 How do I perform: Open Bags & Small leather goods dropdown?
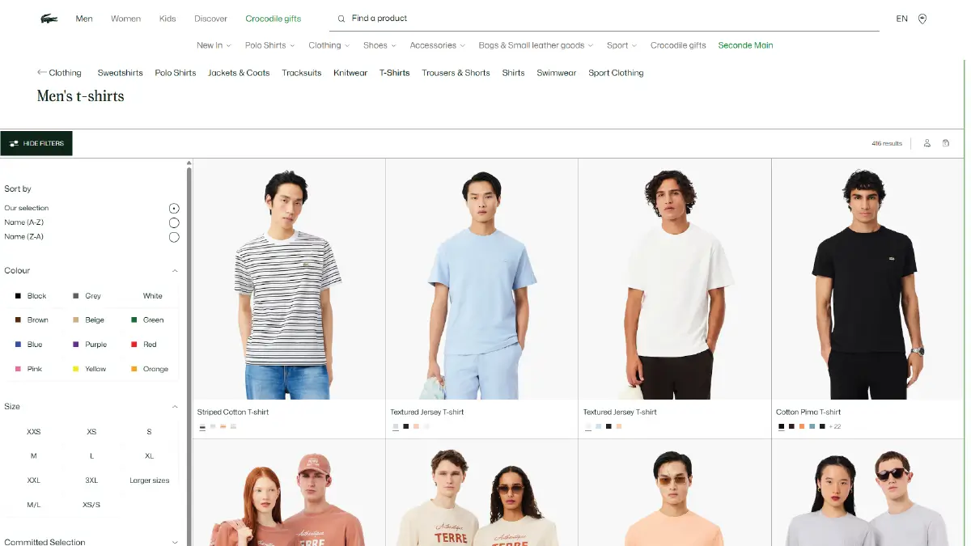pos(536,45)
